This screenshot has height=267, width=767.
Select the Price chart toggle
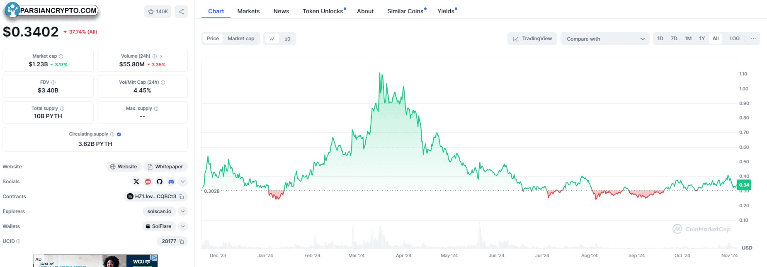pyautogui.click(x=213, y=39)
